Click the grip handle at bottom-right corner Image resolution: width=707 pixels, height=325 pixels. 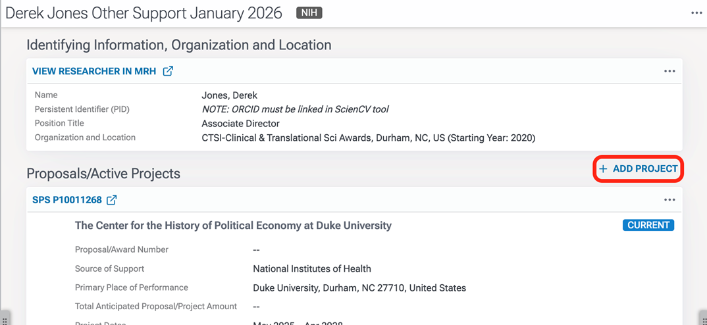(x=702, y=319)
